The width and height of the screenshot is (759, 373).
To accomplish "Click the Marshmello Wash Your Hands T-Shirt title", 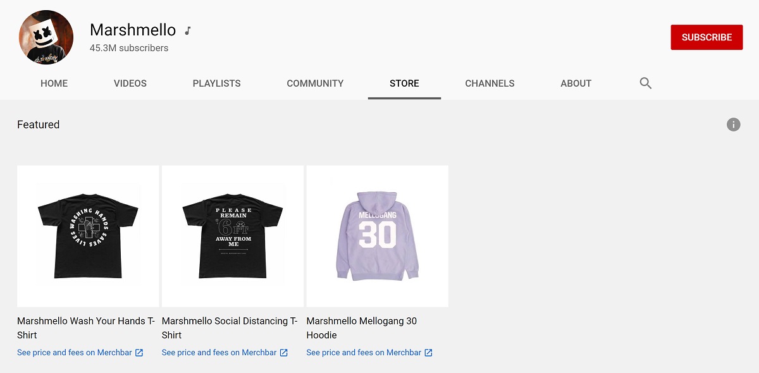I will click(x=86, y=328).
